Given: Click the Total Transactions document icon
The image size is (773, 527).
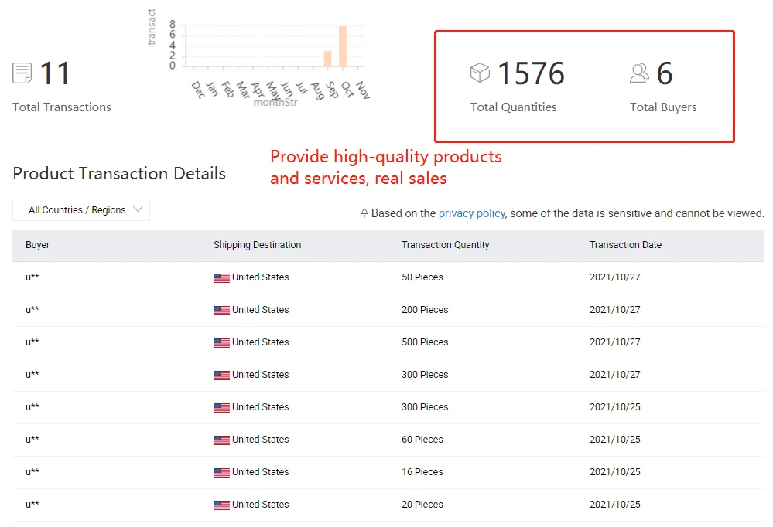Looking at the screenshot, I should click(22, 73).
